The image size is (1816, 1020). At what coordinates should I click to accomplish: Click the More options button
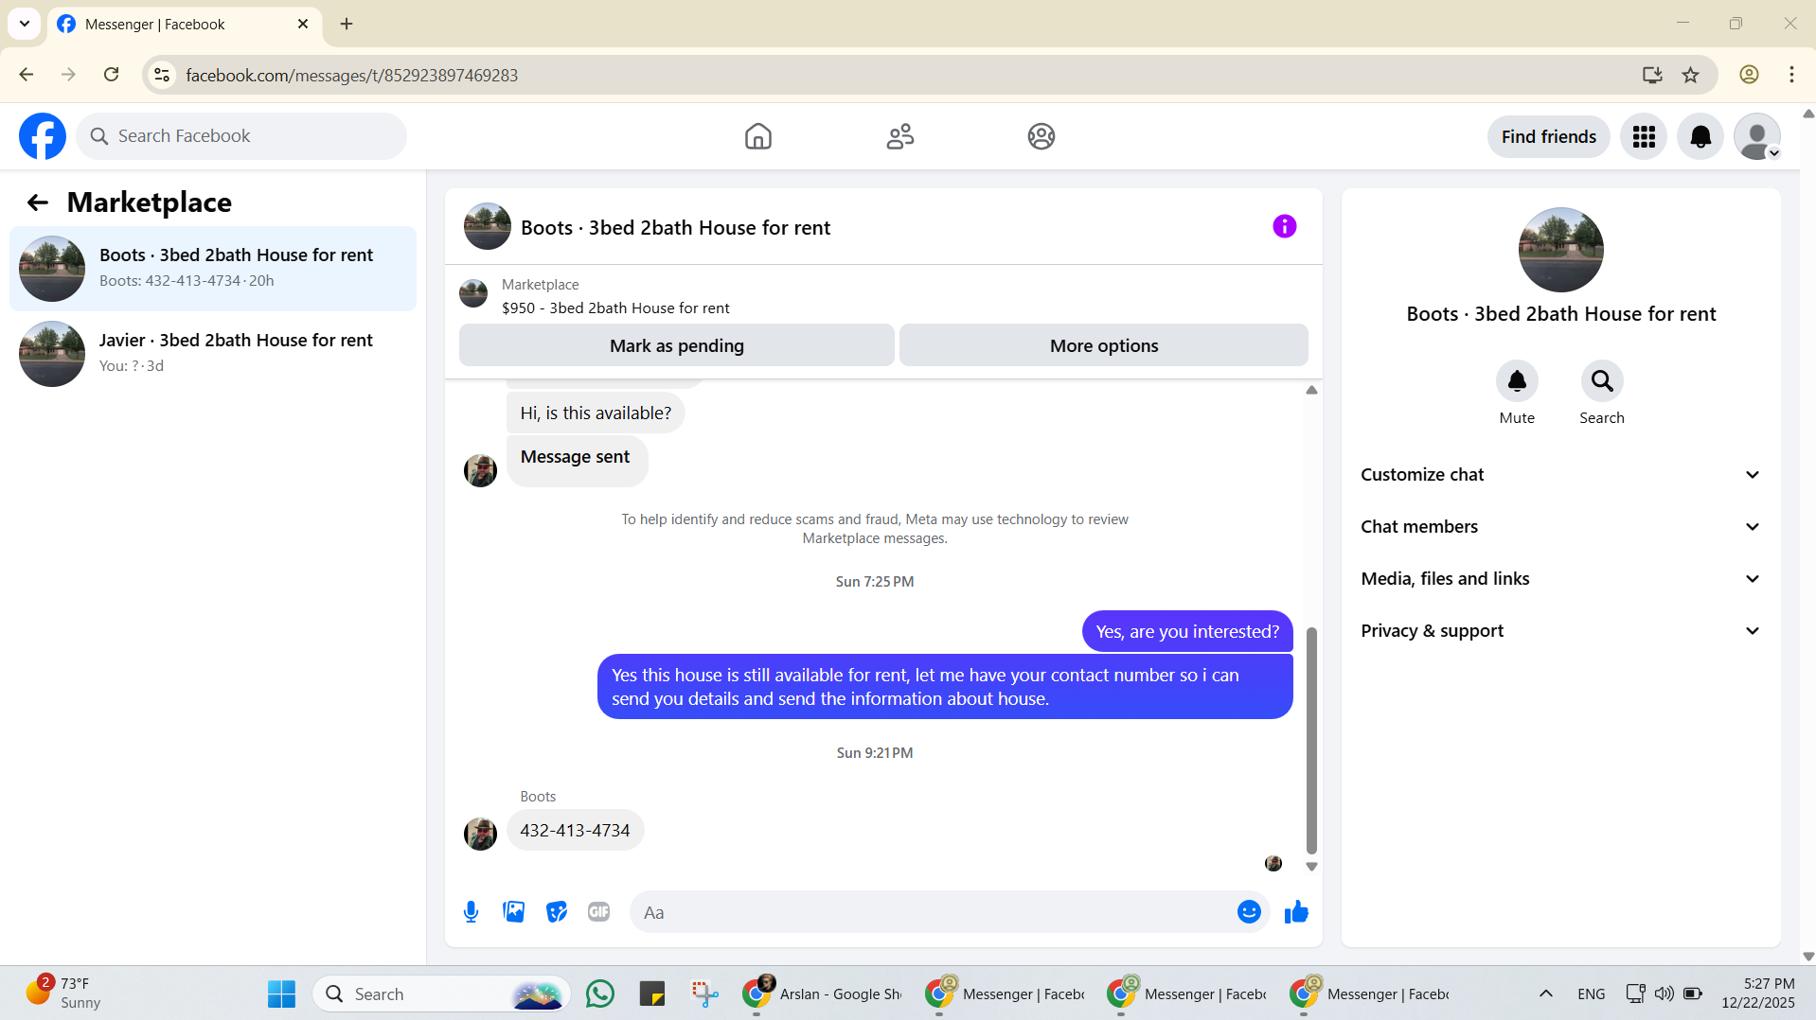coord(1103,345)
